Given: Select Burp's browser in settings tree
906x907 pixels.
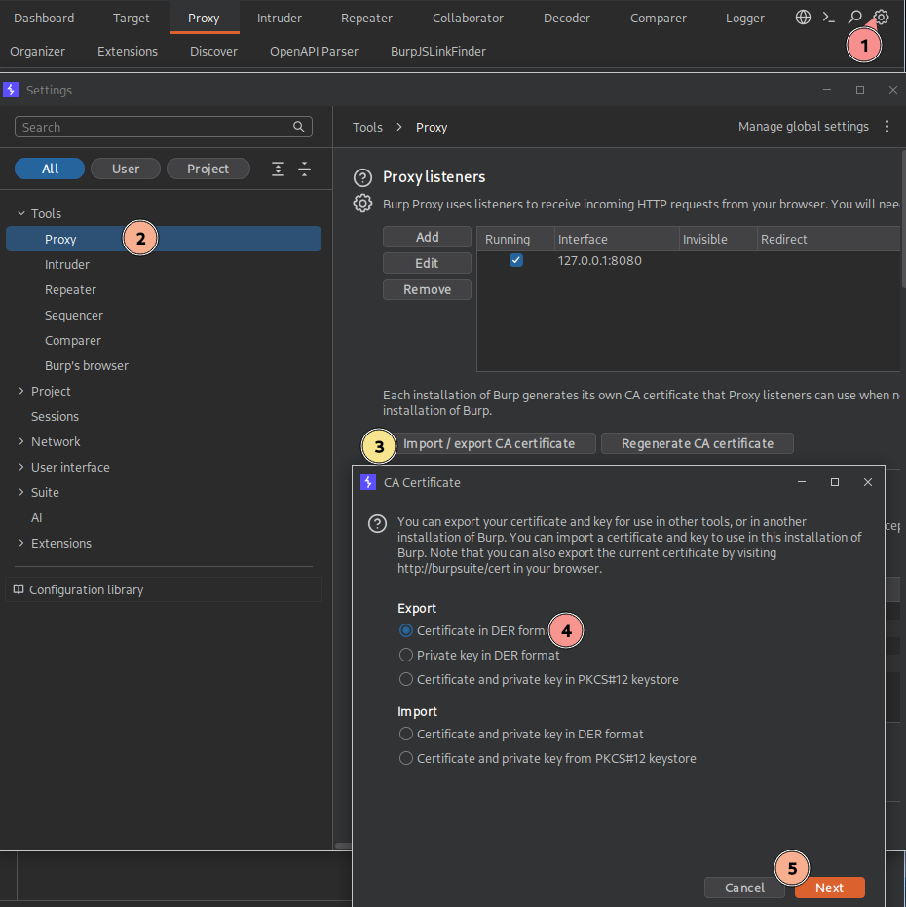Looking at the screenshot, I should click(x=87, y=365).
